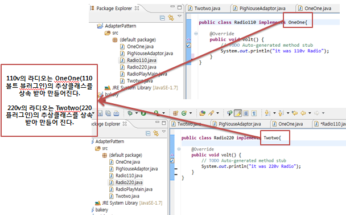The width and height of the screenshot is (346, 215).
Task: Navigate Back with yellow left arrow
Action: click(x=303, y=113)
